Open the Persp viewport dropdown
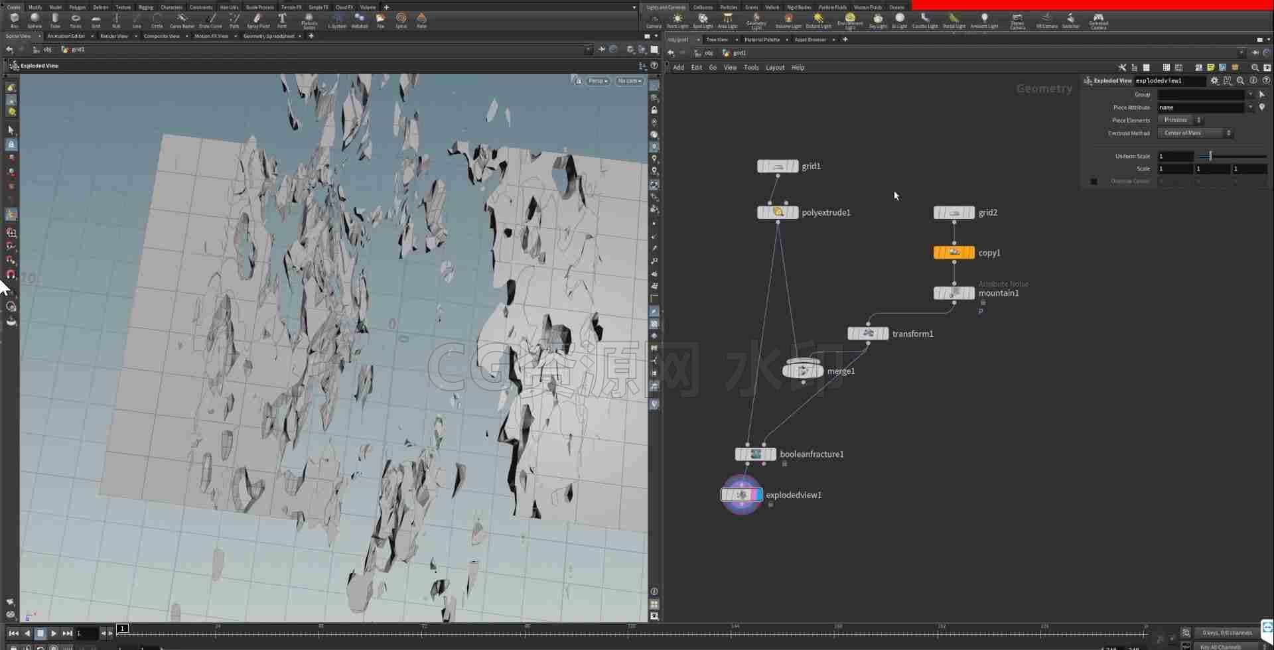The image size is (1274, 650). click(597, 81)
